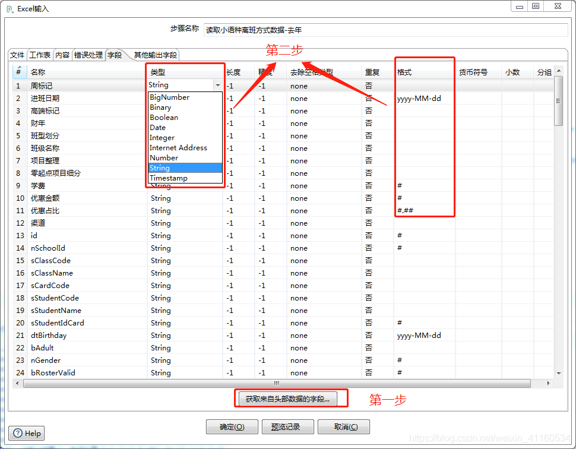Open the 错误处理 tab
Screen dimensions: 576x449
coord(88,55)
